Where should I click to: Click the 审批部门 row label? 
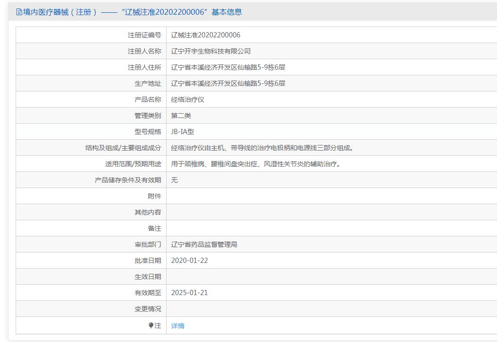148,244
